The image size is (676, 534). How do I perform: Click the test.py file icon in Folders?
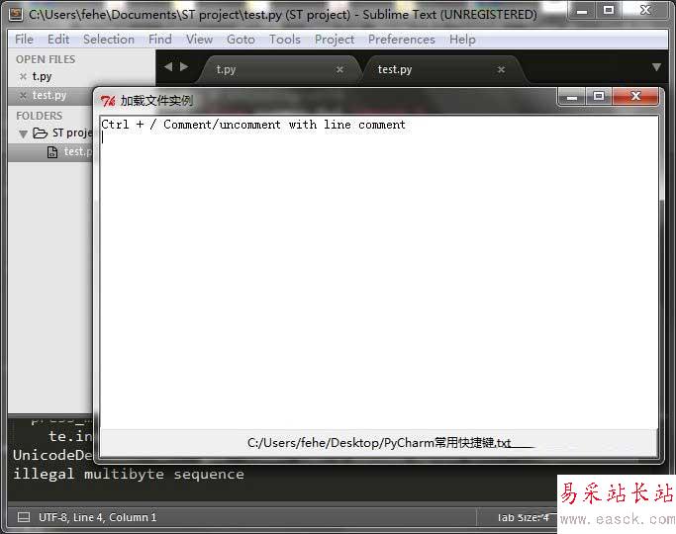(52, 152)
